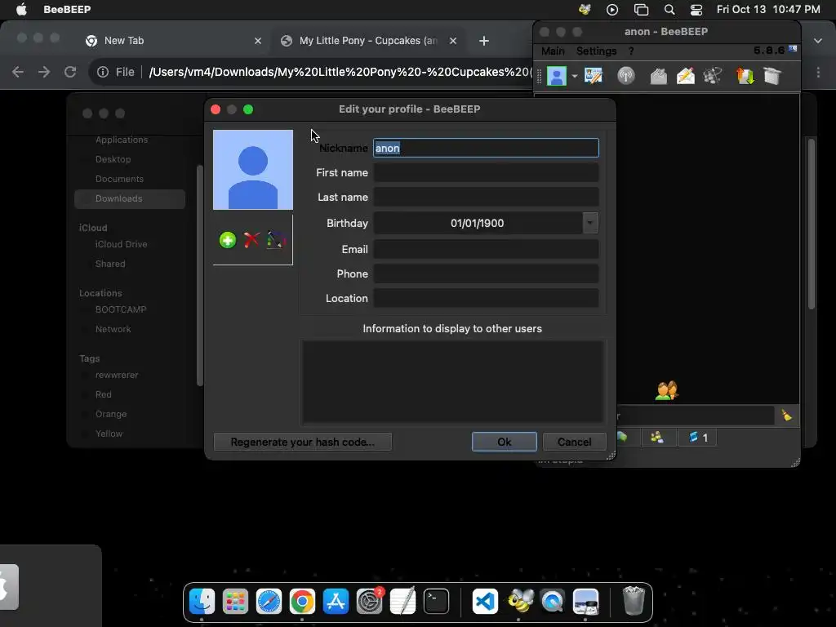The height and width of the screenshot is (627, 836).
Task: Click the Nickname field containing anon
Action: (486, 148)
